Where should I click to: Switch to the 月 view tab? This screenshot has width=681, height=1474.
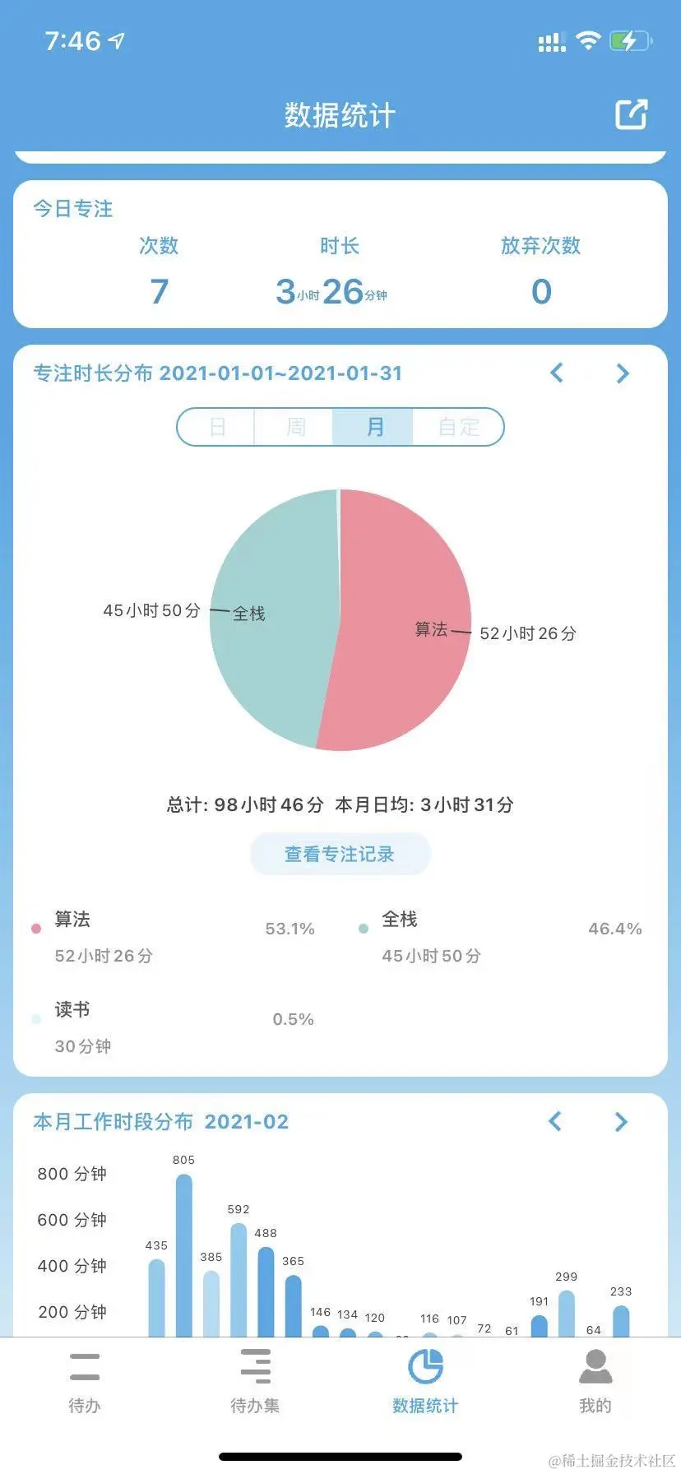click(x=373, y=427)
